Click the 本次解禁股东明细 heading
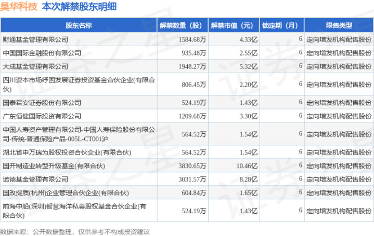The image size is (374, 236). [79, 6]
